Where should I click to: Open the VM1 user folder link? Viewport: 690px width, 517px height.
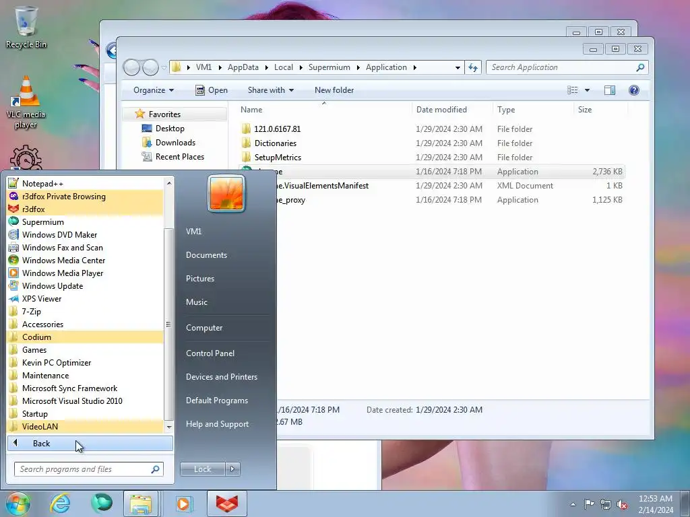pyautogui.click(x=193, y=232)
